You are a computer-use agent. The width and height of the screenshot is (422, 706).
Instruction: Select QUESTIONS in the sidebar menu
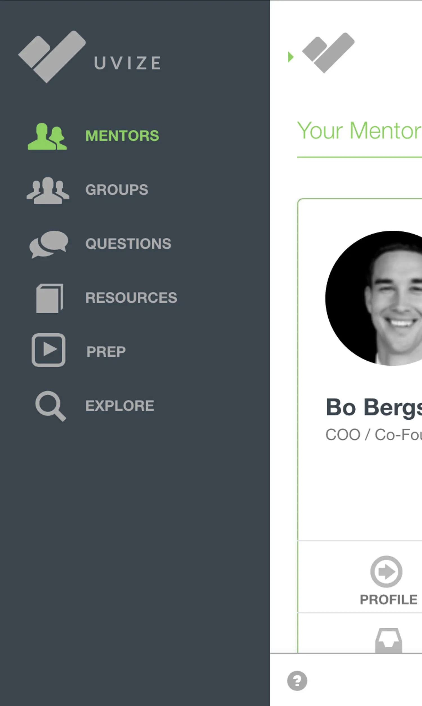pos(128,244)
